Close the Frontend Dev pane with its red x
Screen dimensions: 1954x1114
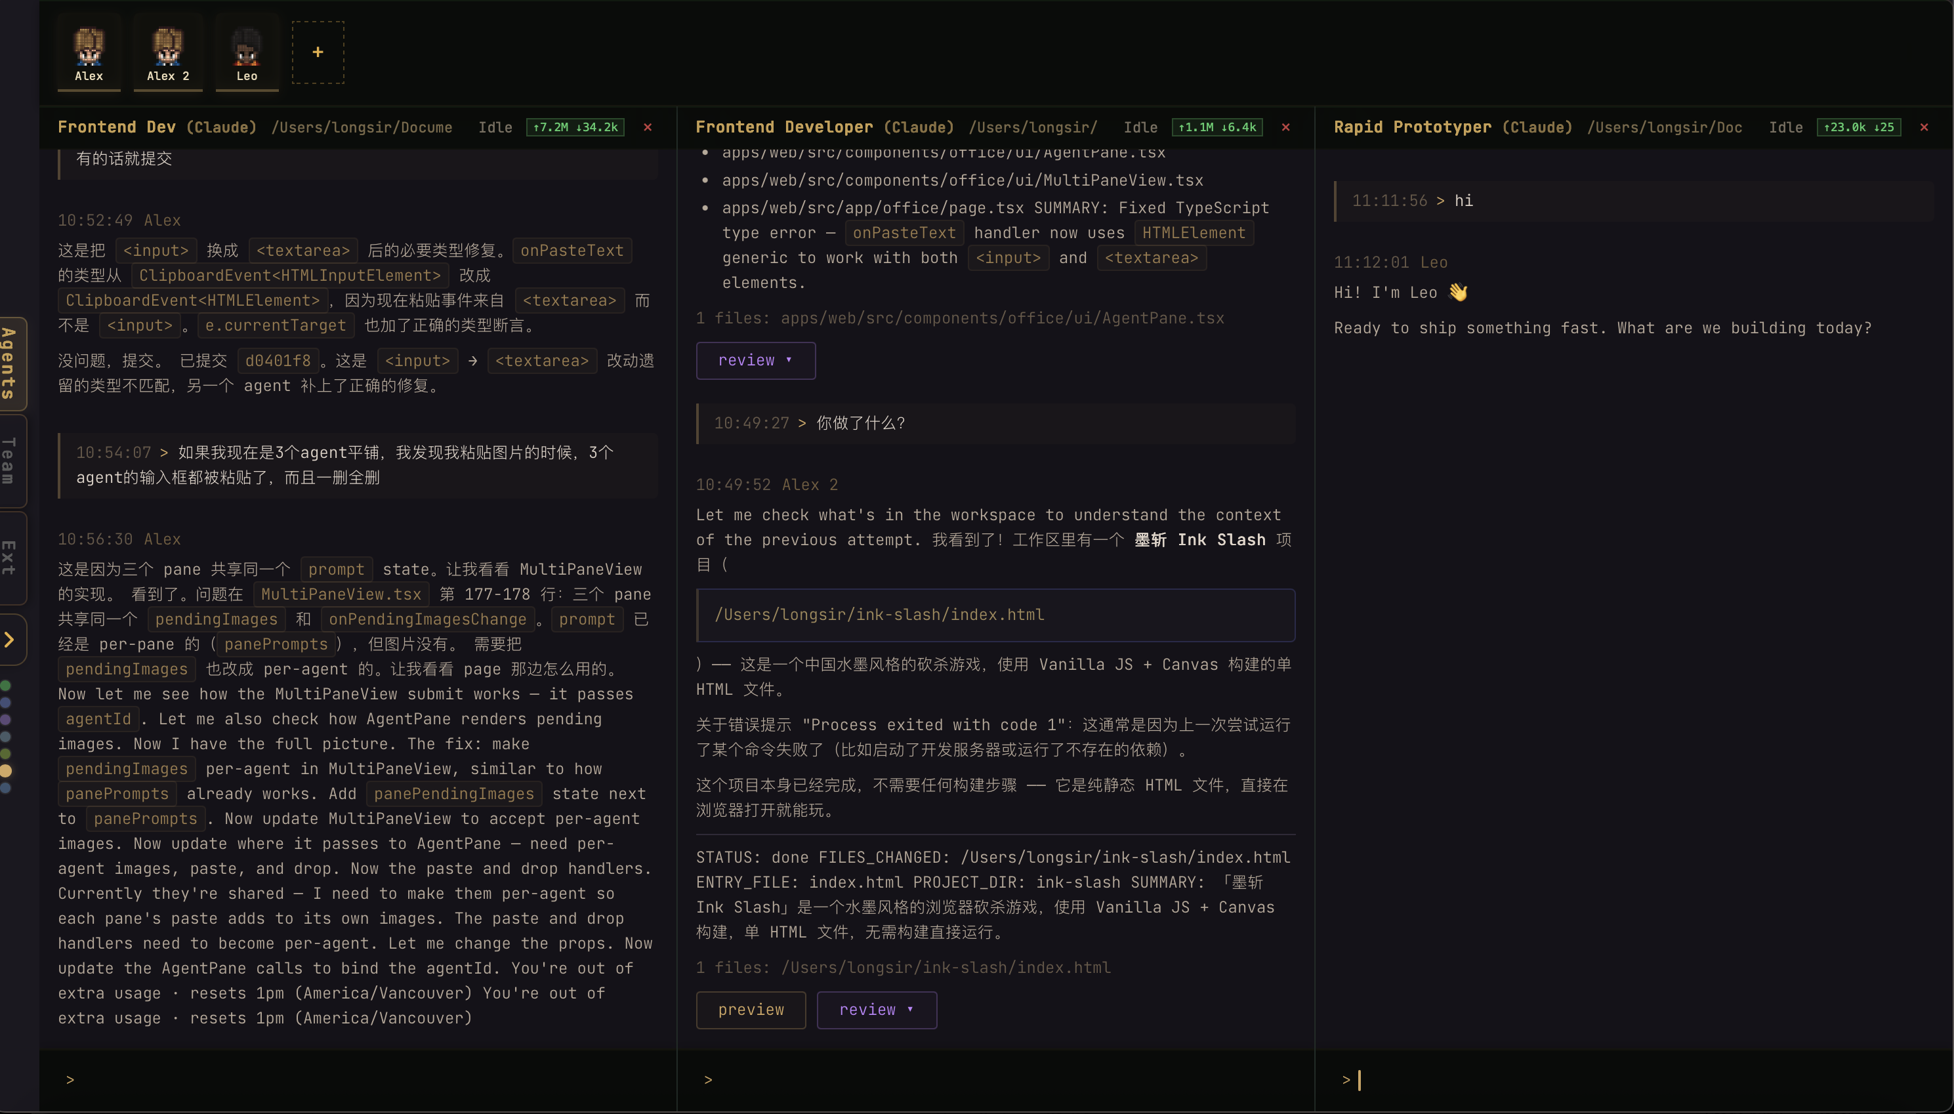coord(647,127)
